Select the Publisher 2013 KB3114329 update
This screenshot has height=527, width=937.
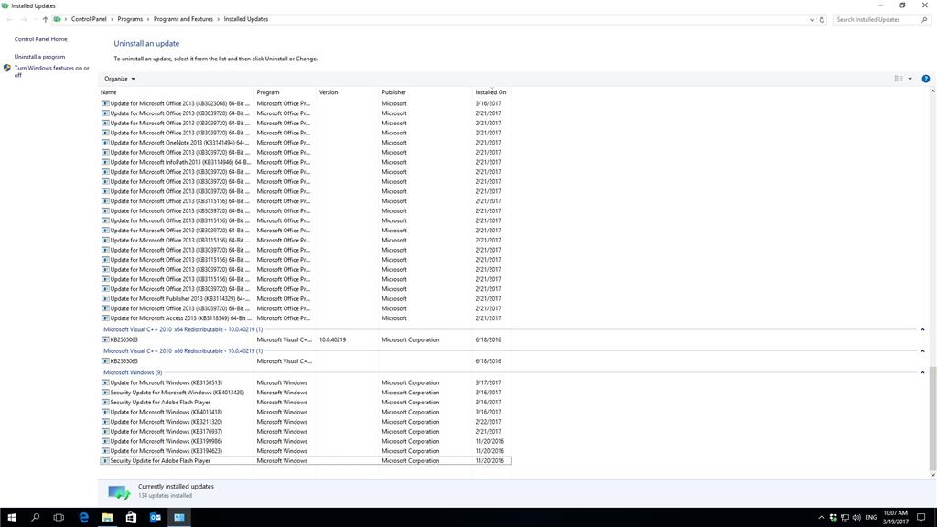306,299
